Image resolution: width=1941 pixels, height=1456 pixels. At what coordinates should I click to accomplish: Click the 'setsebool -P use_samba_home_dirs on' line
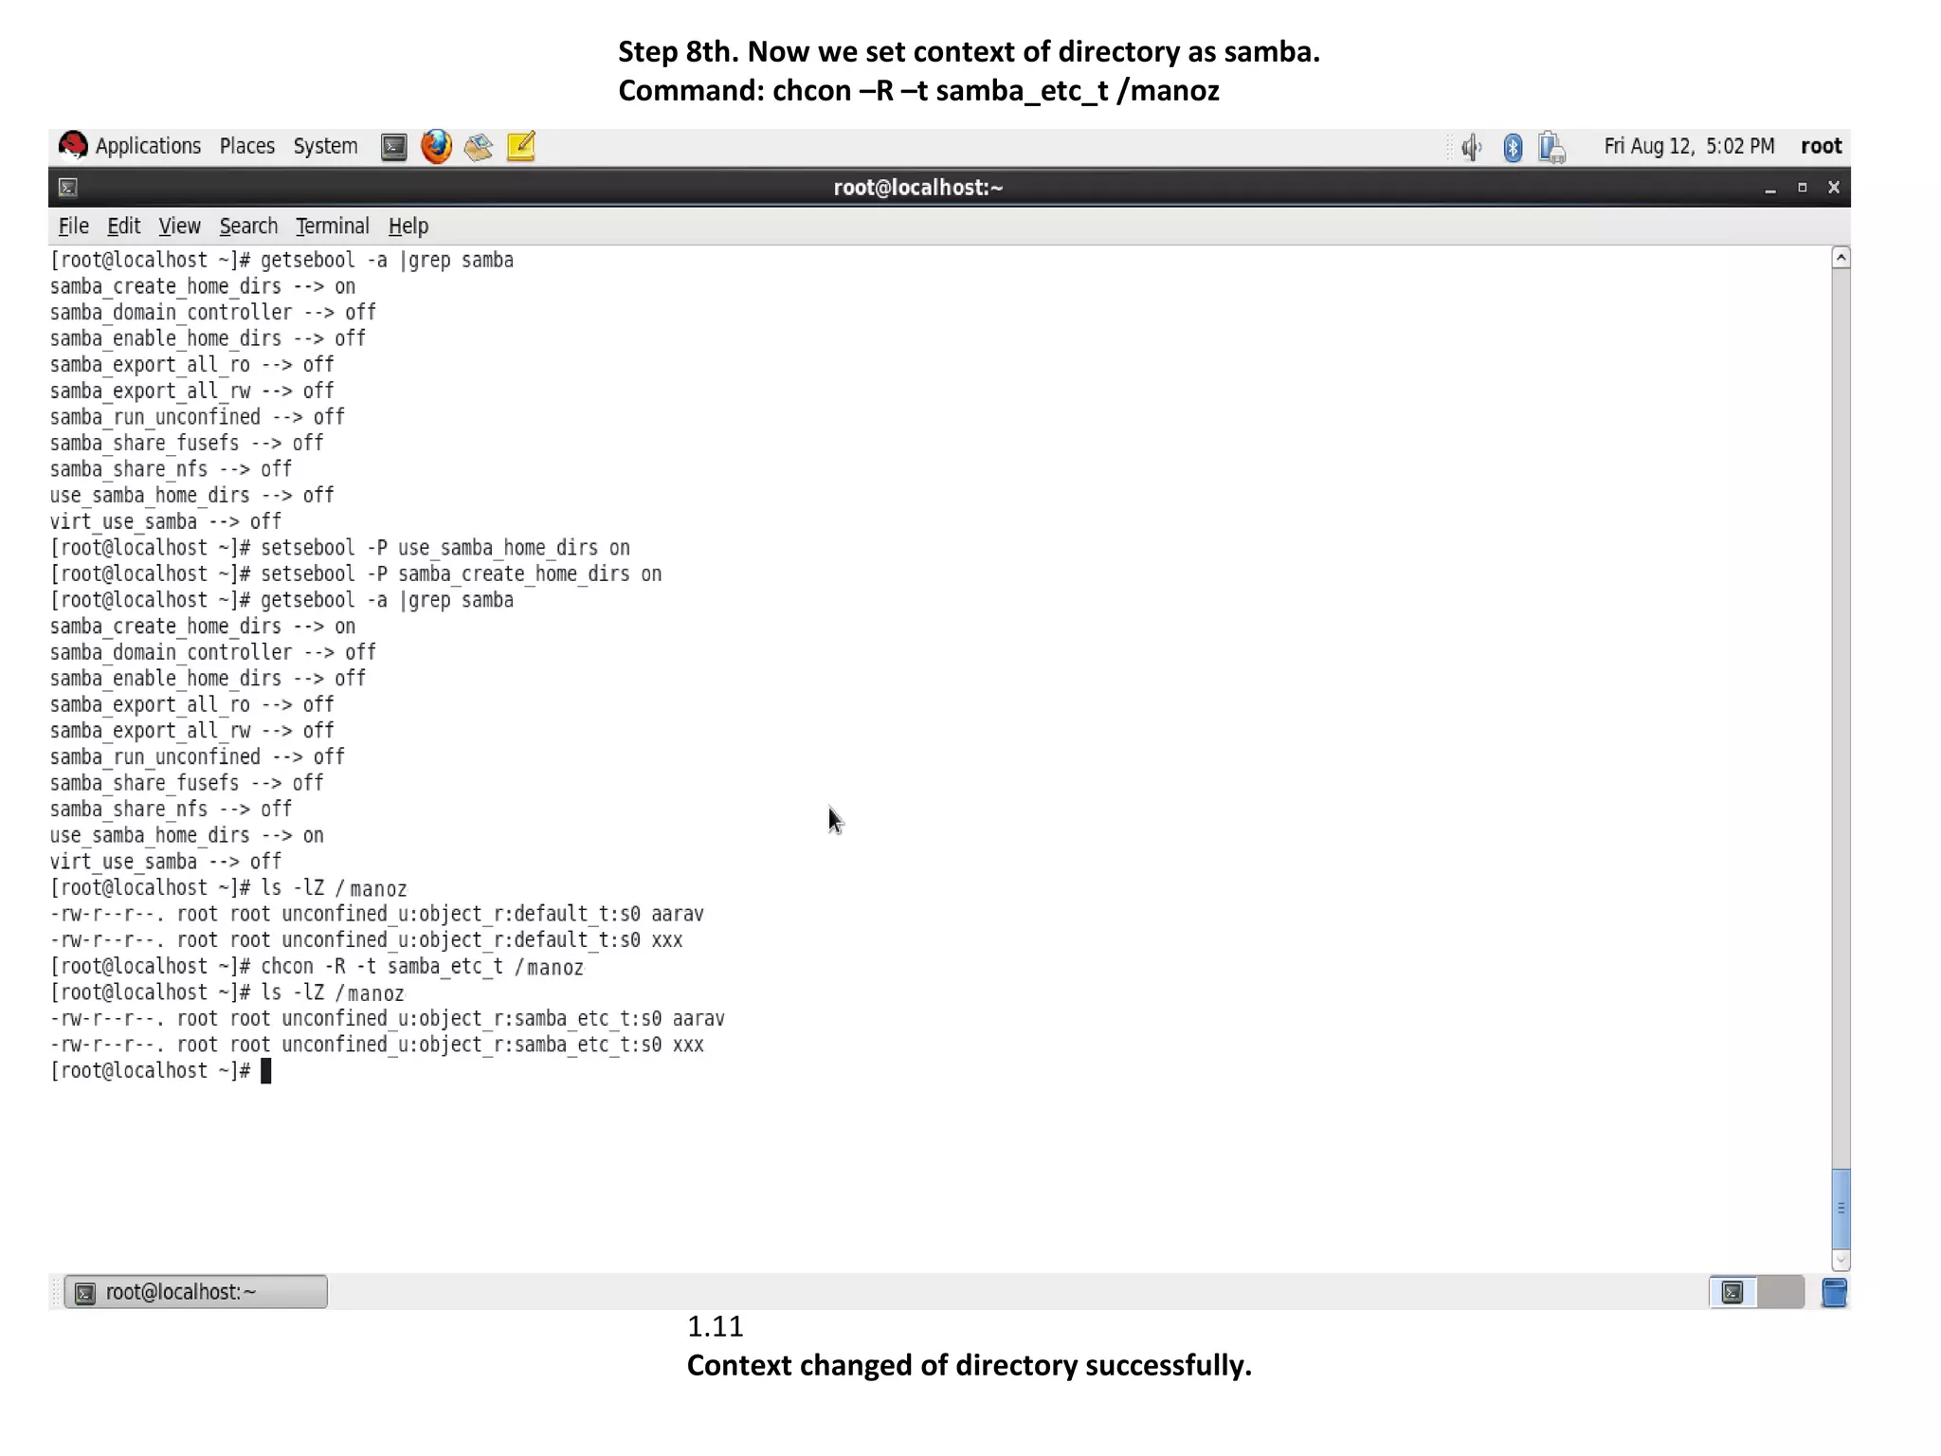(x=340, y=548)
